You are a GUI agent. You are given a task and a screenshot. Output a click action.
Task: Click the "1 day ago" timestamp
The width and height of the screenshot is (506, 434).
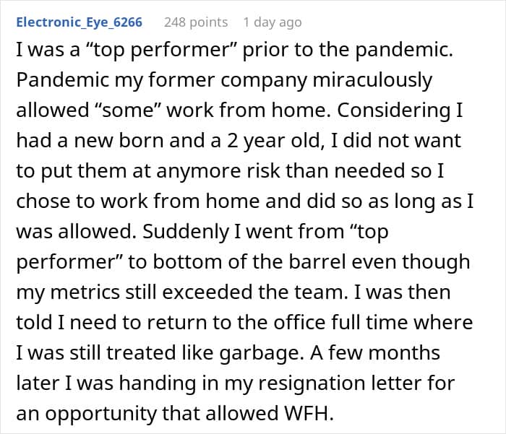pos(272,22)
